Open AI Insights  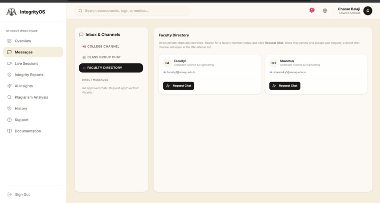(33, 86)
